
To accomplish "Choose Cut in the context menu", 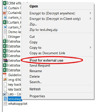I will pos(32,37).
